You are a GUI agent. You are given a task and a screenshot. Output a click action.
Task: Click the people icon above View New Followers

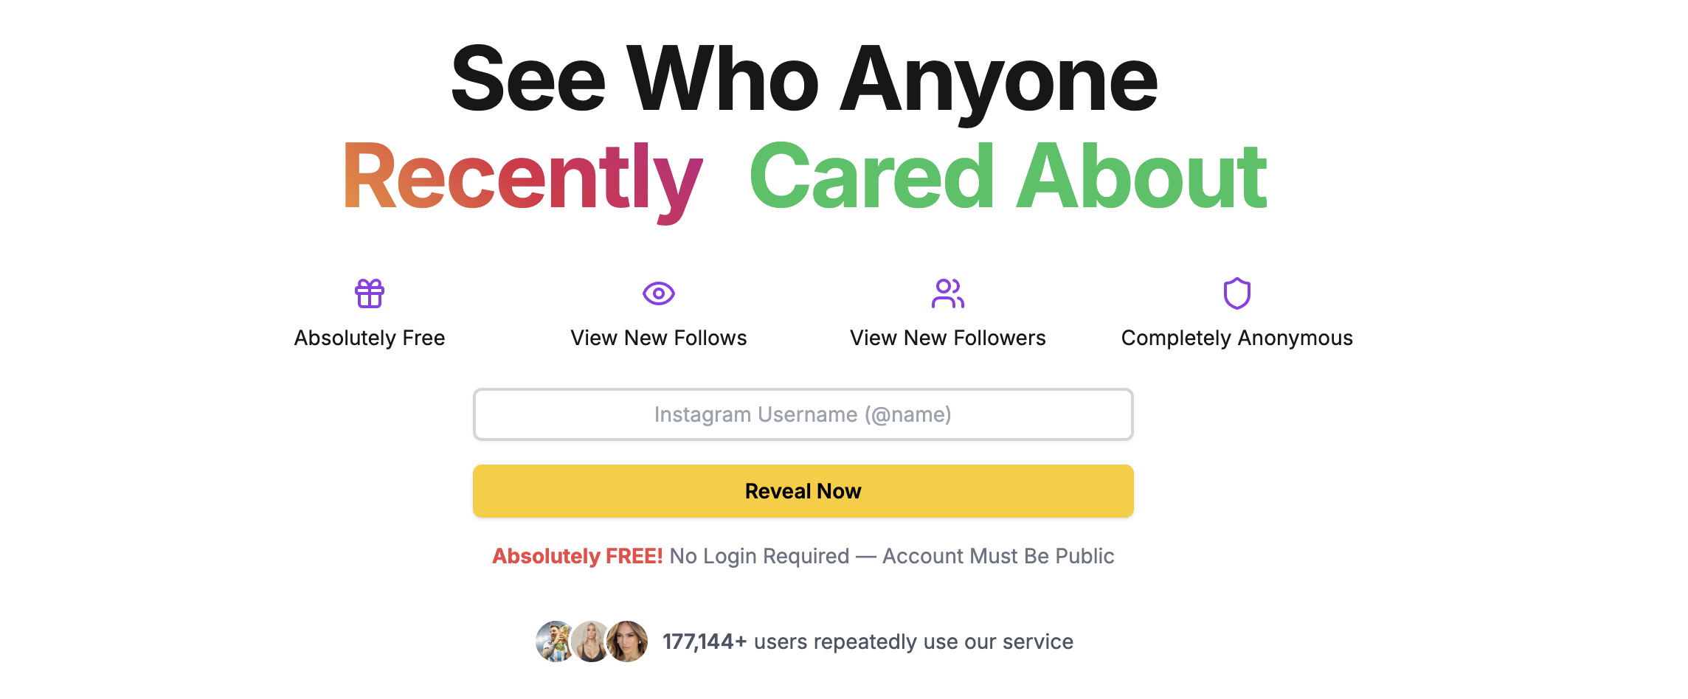click(948, 293)
